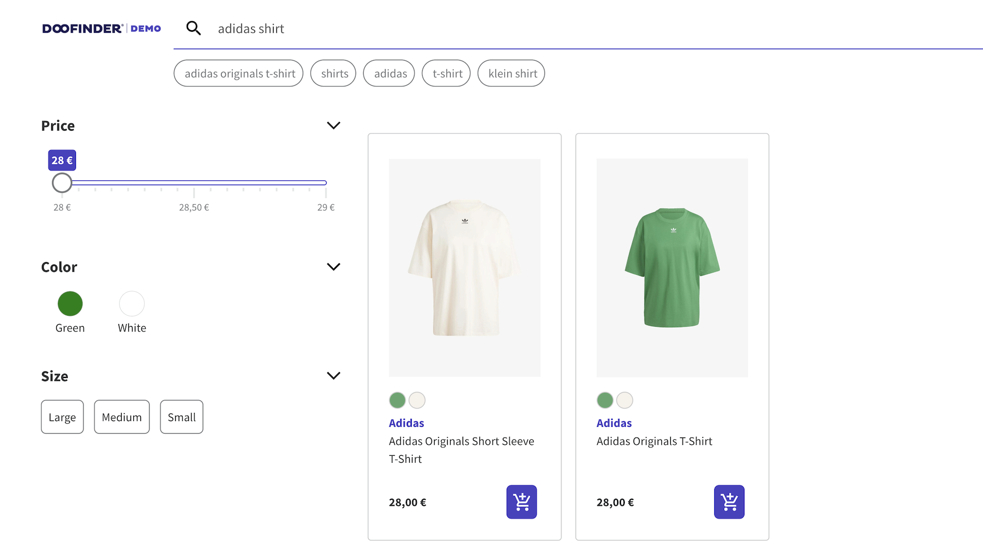Add Adidas Originals T-Shirt to cart

(729, 501)
